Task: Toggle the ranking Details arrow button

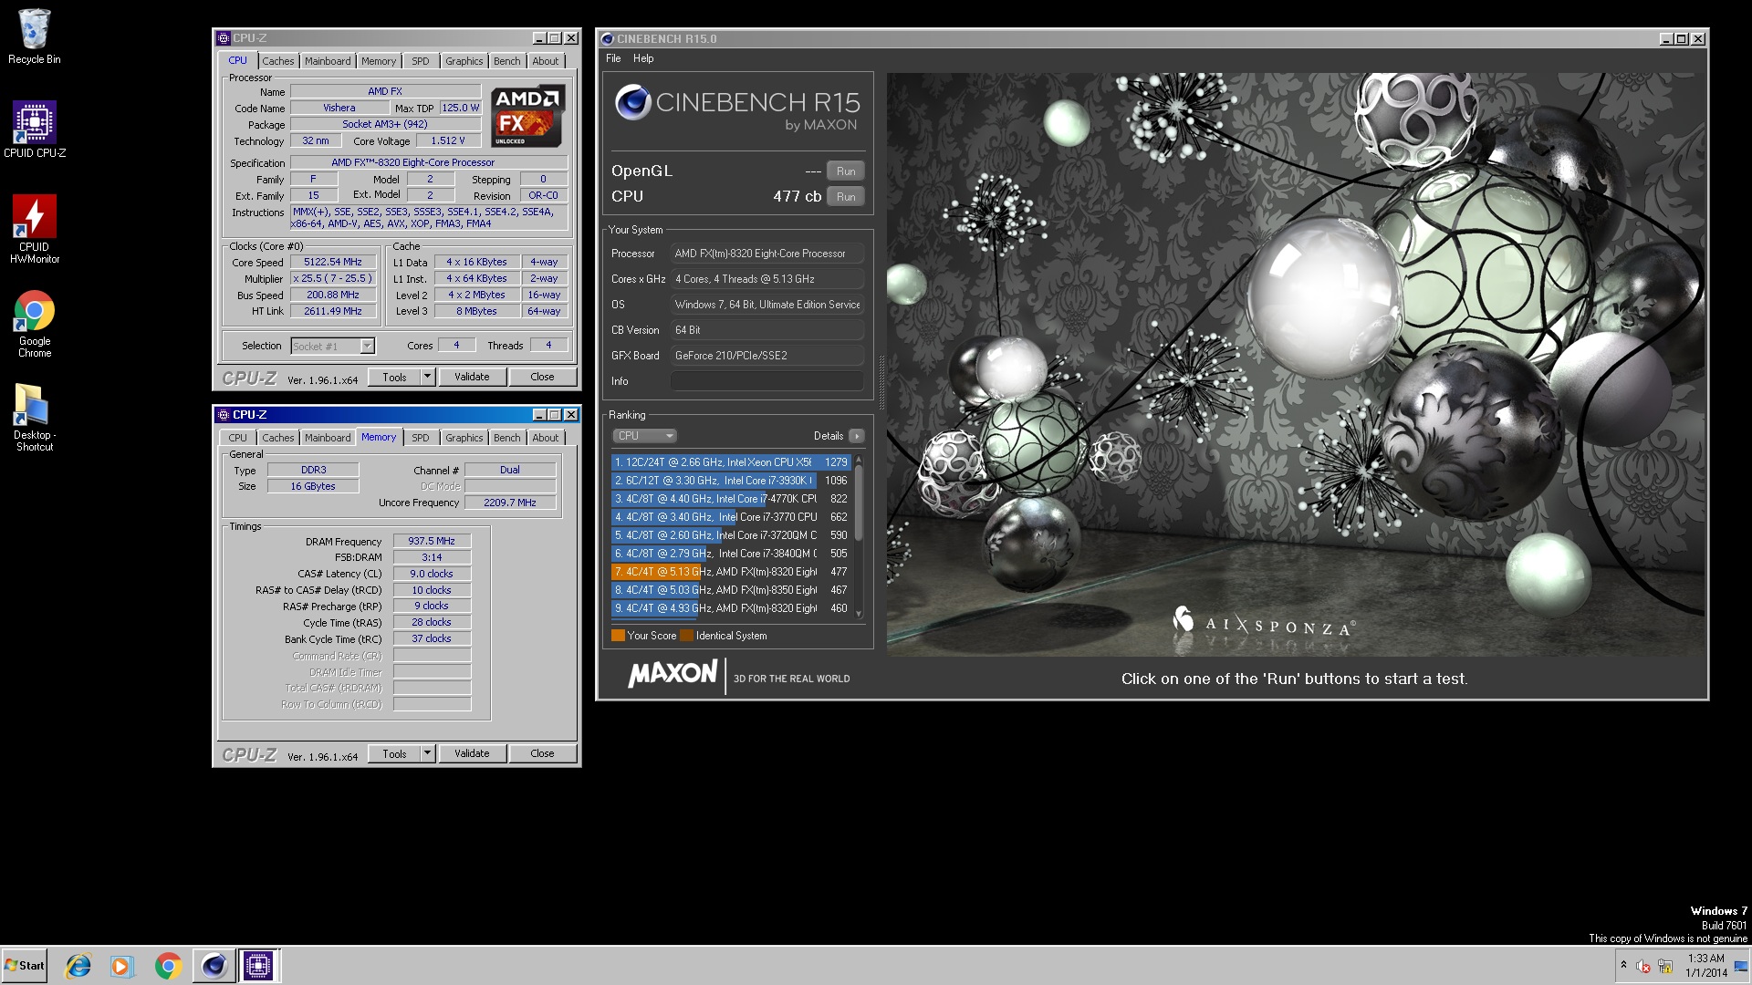Action: point(856,436)
